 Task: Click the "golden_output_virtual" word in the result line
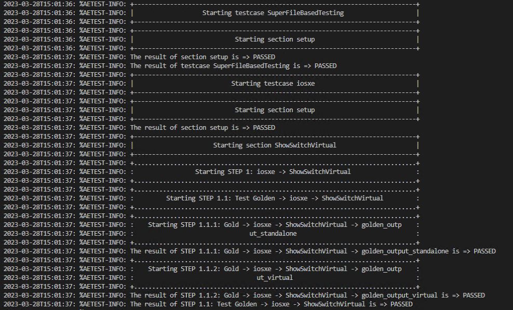tap(399, 295)
